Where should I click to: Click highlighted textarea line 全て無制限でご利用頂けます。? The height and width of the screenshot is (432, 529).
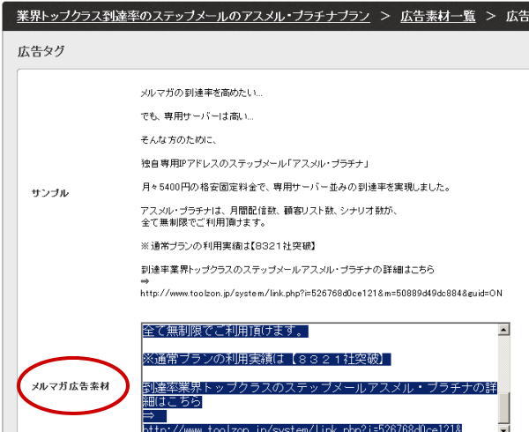(226, 331)
